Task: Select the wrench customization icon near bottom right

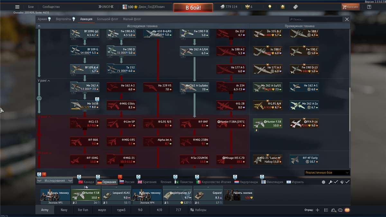Action: 330,182
